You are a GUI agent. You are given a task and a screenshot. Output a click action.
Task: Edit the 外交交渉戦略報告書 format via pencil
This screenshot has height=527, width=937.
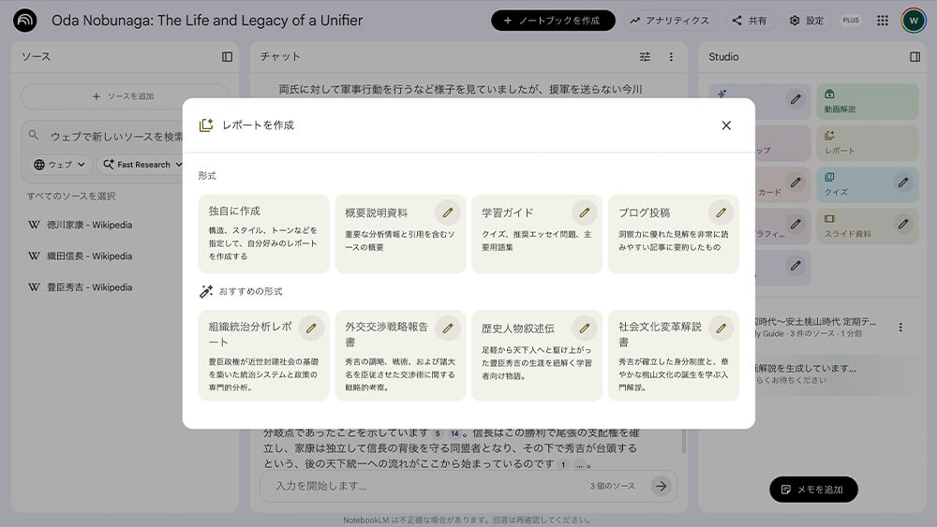pyautogui.click(x=448, y=329)
